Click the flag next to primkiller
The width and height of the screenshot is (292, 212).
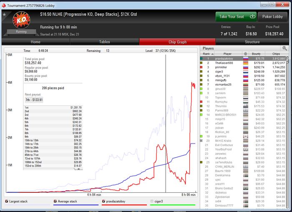pyautogui.click(x=246, y=67)
